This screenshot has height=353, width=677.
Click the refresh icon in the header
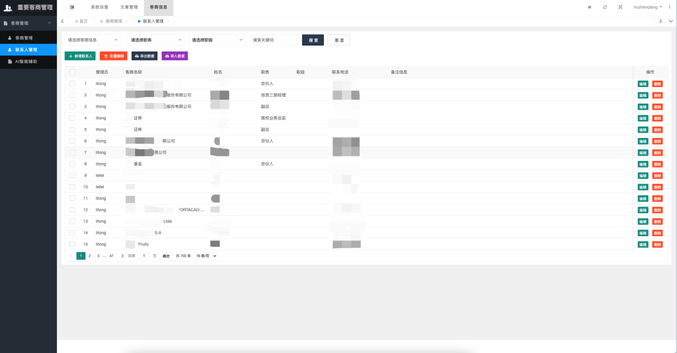[605, 7]
